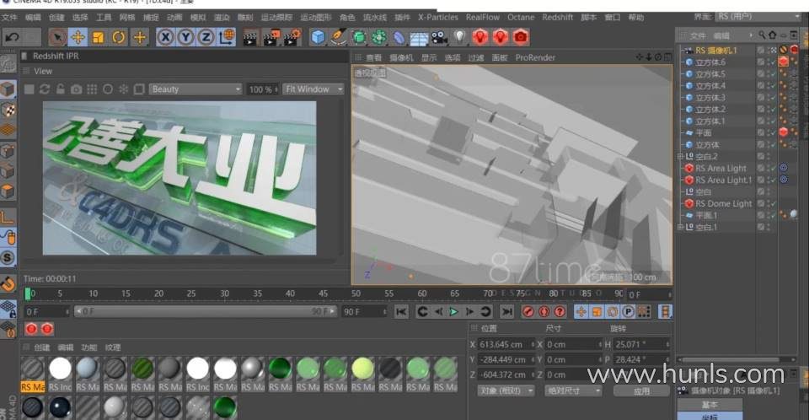Open the 100 % zoom dropdown

(x=263, y=89)
